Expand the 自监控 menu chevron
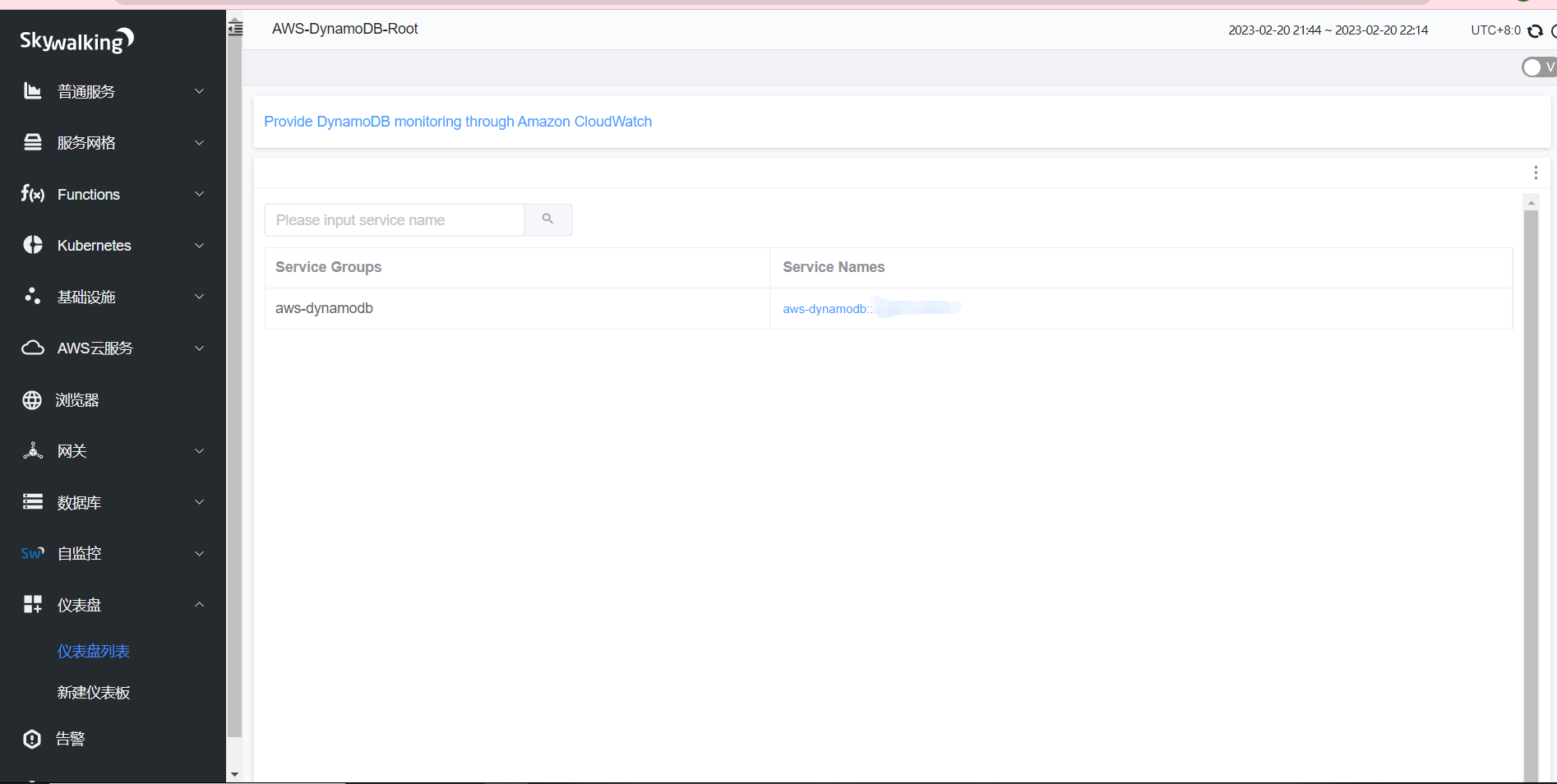 pyautogui.click(x=199, y=553)
